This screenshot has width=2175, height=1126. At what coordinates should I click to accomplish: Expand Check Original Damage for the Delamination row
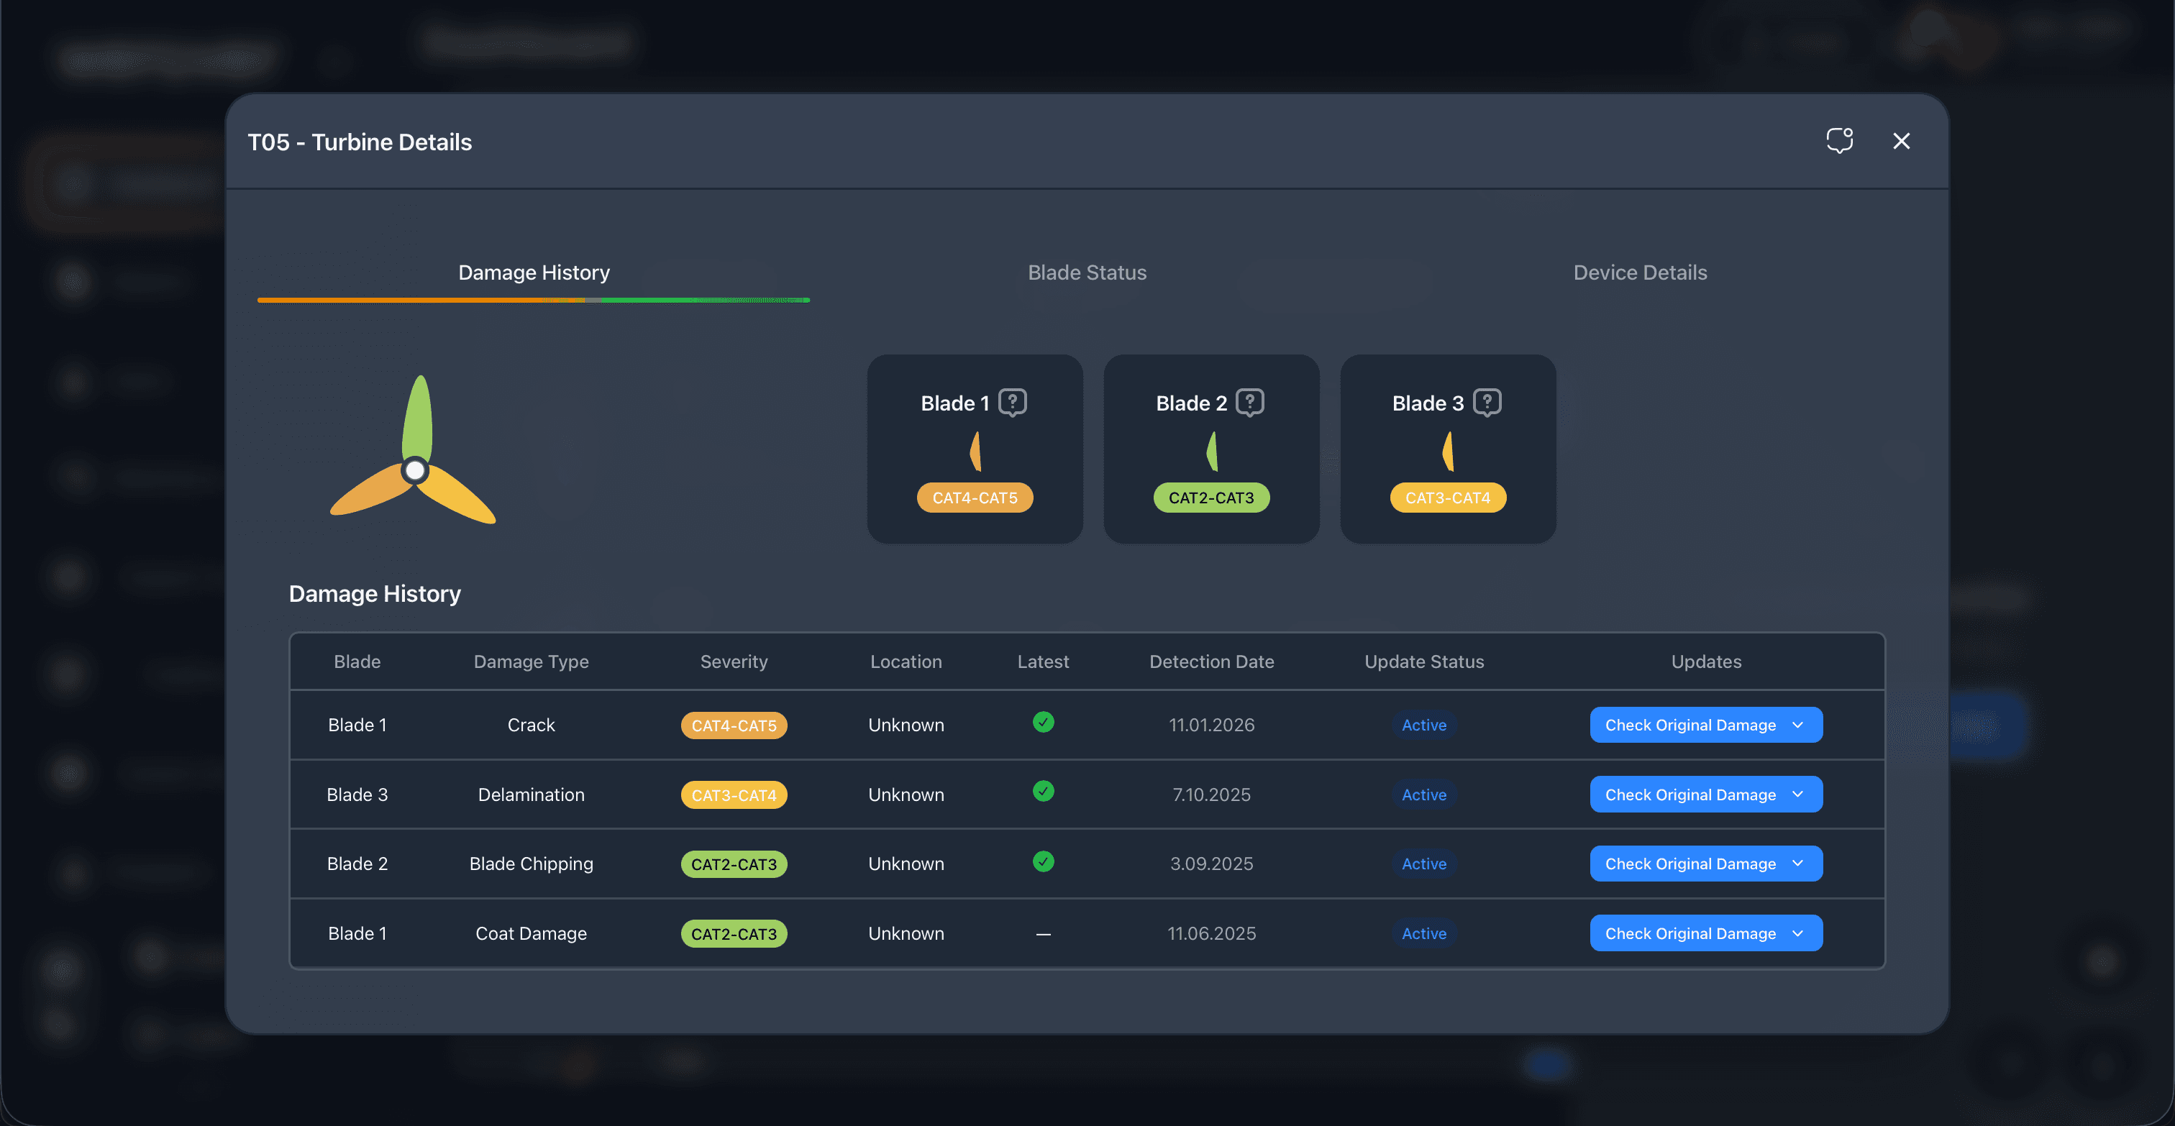[1705, 795]
